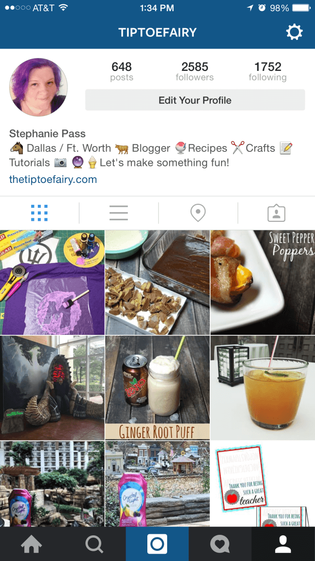
Task: Open the Sweet Pepper Poppers post
Action: (263, 282)
